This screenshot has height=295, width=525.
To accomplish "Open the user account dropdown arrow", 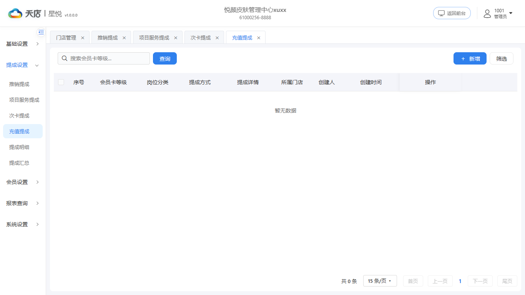I will 511,13.
